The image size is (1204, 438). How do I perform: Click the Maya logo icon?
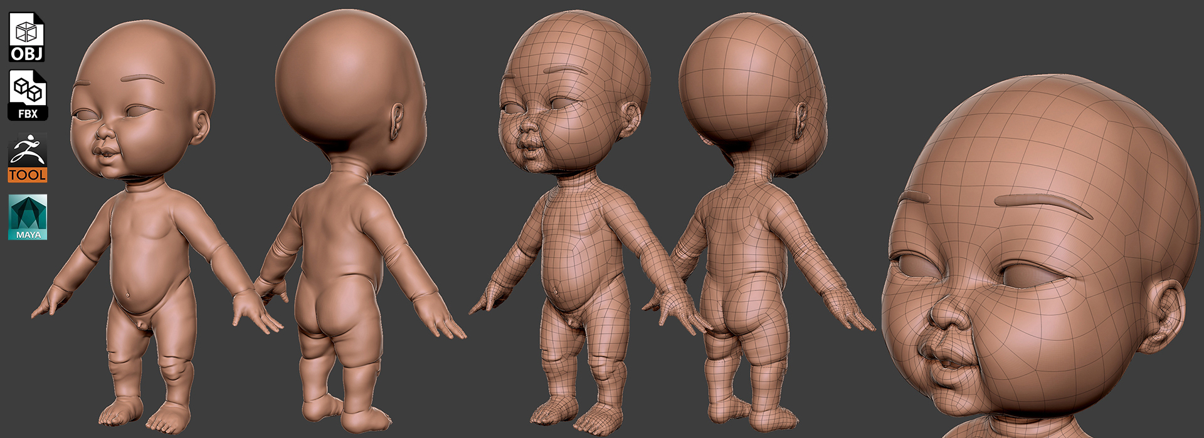(x=28, y=217)
